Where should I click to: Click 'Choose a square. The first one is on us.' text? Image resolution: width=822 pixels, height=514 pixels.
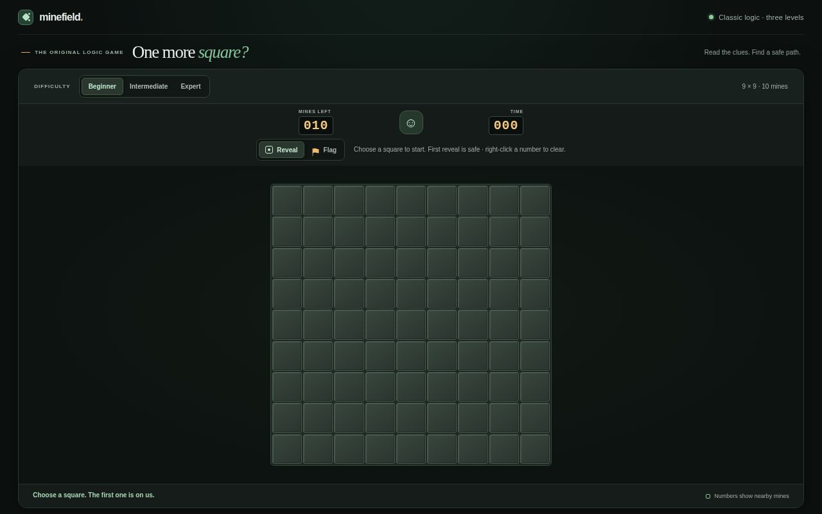94,495
